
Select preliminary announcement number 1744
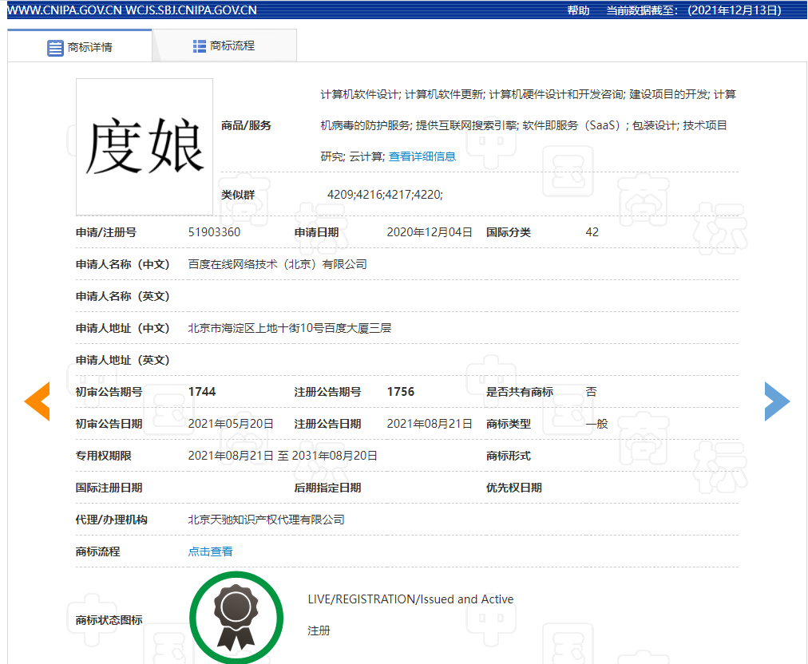[202, 392]
